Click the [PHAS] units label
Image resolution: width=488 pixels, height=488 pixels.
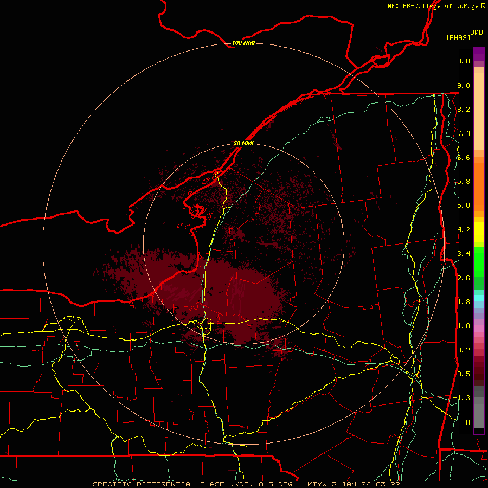(x=458, y=37)
